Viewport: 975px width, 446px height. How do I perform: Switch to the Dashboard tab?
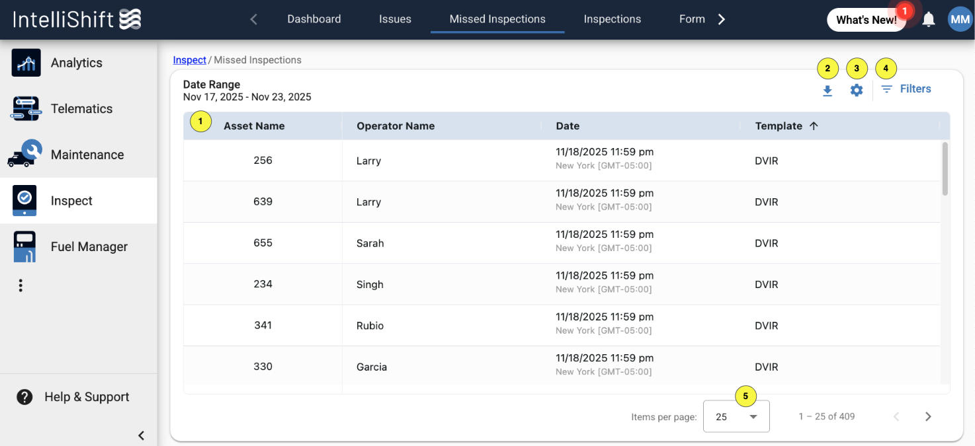coord(314,19)
